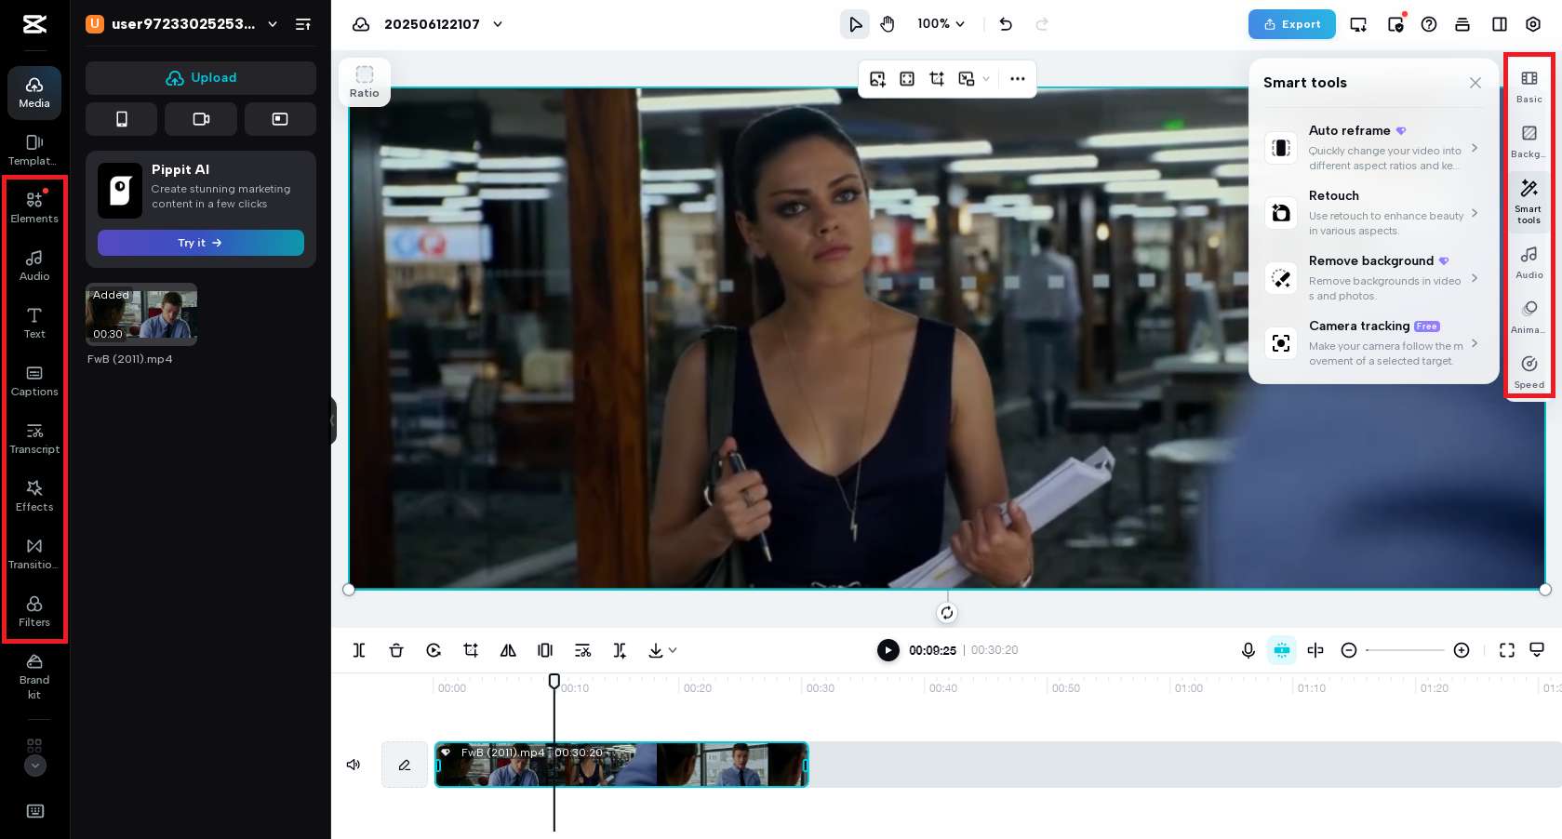1562x839 pixels.
Task: Click the project name 202506122107
Action: point(432,24)
